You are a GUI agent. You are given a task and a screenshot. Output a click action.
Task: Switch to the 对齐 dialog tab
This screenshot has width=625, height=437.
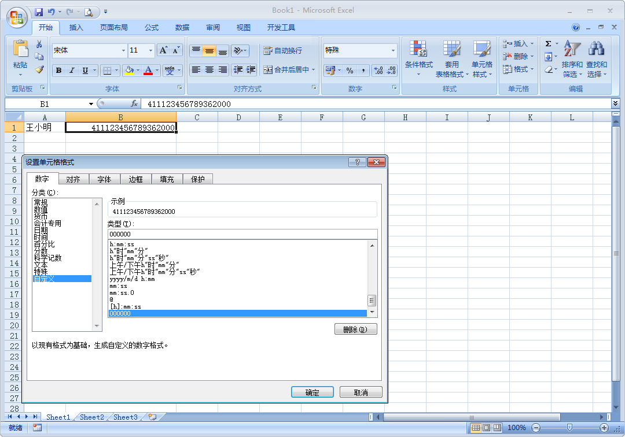[x=73, y=179]
